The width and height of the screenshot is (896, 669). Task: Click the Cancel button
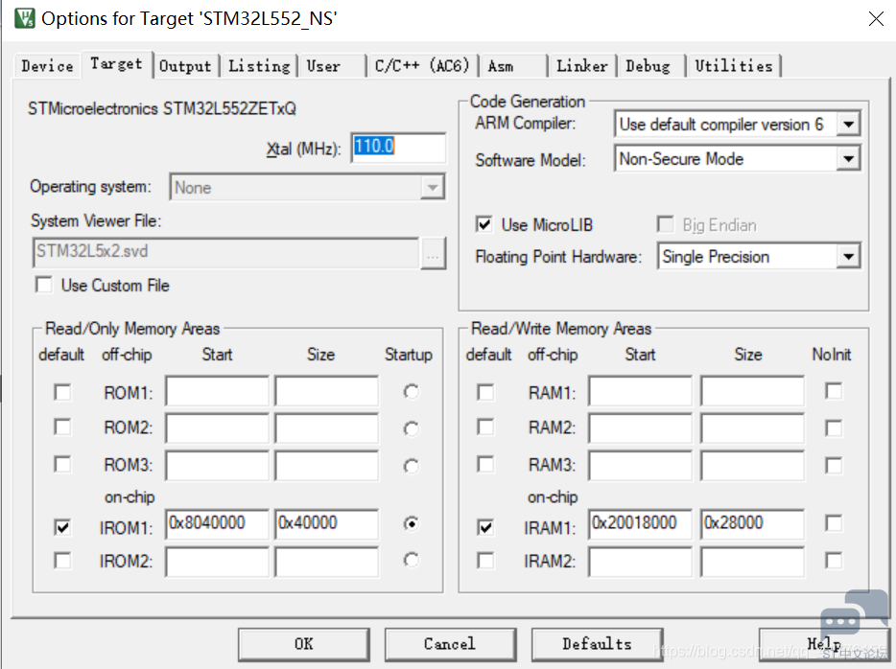click(450, 644)
